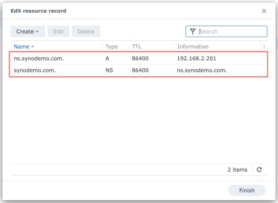Click the 192.168.2.201 information cell
The height and width of the screenshot is (203, 278).
coord(197,59)
